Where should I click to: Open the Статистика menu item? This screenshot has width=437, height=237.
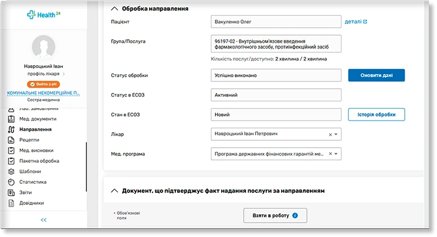pyautogui.click(x=33, y=182)
